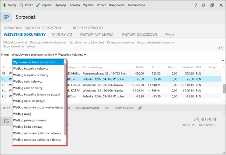Switch to Faktury VAT marża tab
Viewport: 226px width, 155px height.
point(97,34)
